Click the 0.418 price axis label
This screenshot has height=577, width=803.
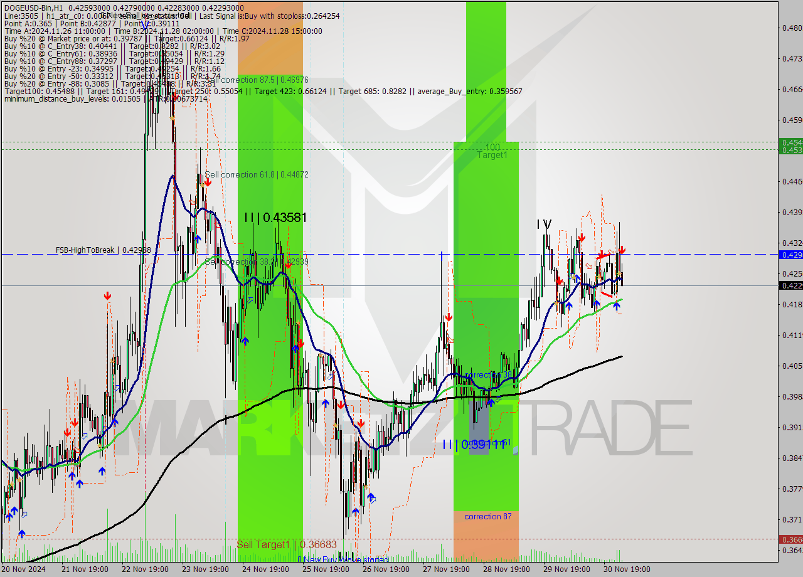coord(791,304)
